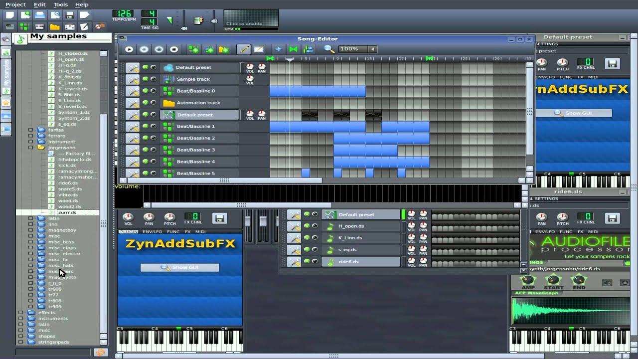Switch to ENV/LFO tab in bottom-left instrument
Viewport: 638px width, 359px height.
pos(152,232)
